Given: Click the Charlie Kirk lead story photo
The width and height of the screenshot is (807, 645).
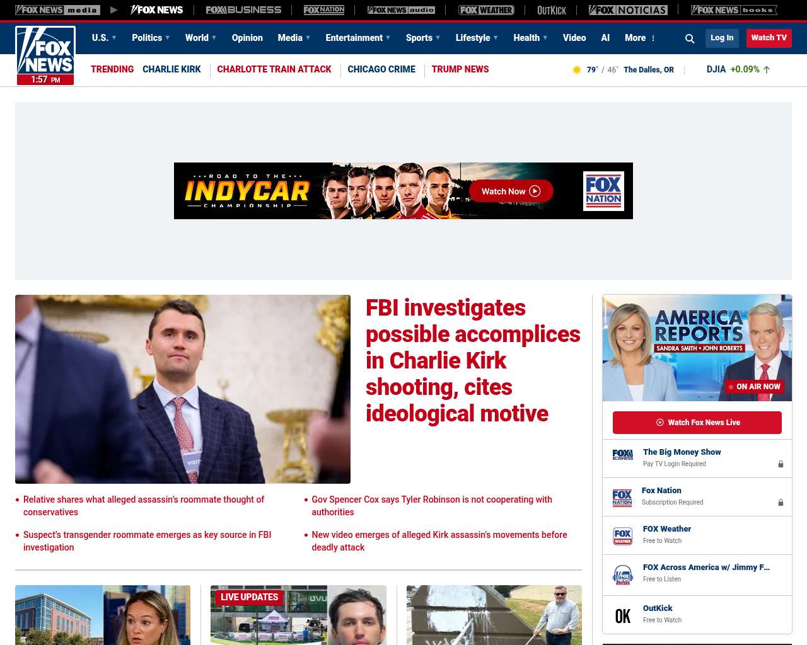Looking at the screenshot, I should [183, 389].
